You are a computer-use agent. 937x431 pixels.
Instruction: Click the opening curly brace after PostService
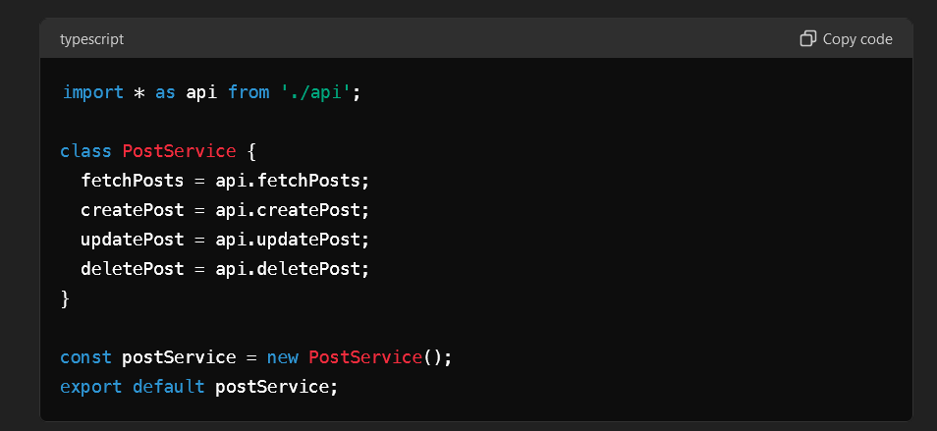[x=251, y=151]
